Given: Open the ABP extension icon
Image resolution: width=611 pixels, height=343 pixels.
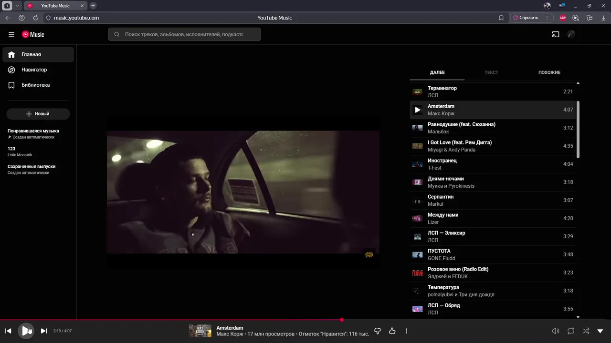Looking at the screenshot, I should pos(562,18).
